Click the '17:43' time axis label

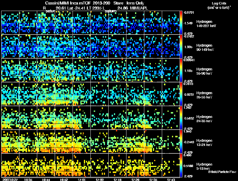[x=171, y=180]
